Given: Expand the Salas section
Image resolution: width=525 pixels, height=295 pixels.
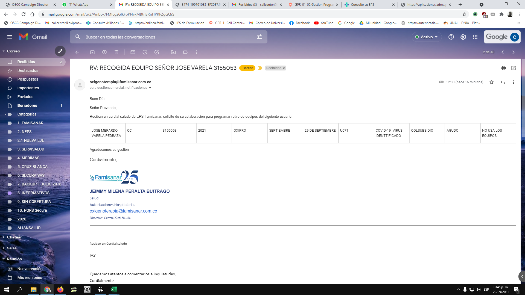Looking at the screenshot, I should pos(4,248).
